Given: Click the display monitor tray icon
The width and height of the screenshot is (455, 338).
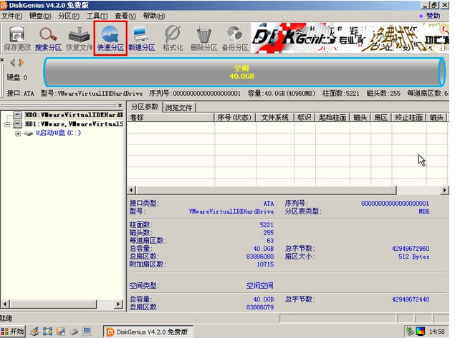Looking at the screenshot, I should click(421, 331).
